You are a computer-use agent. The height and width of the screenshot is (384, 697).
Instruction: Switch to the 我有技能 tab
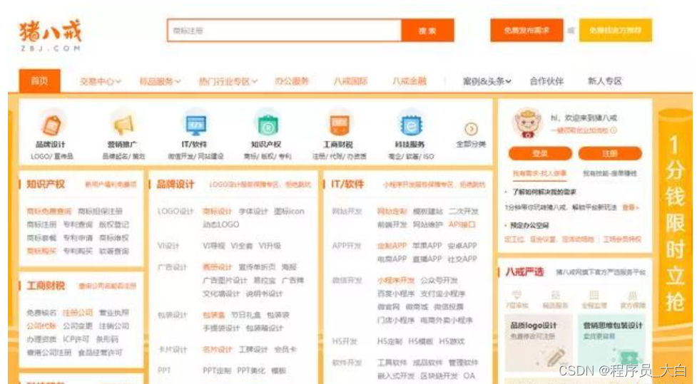coord(609,174)
